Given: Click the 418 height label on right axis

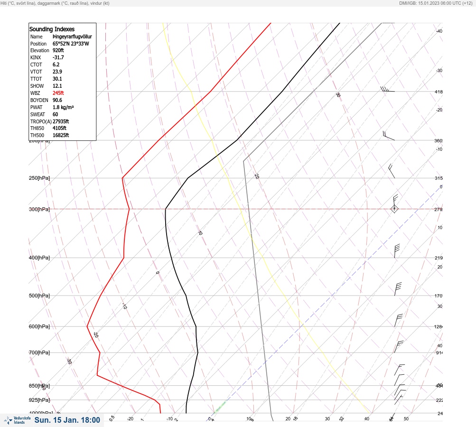Looking at the screenshot, I should pos(439,92).
